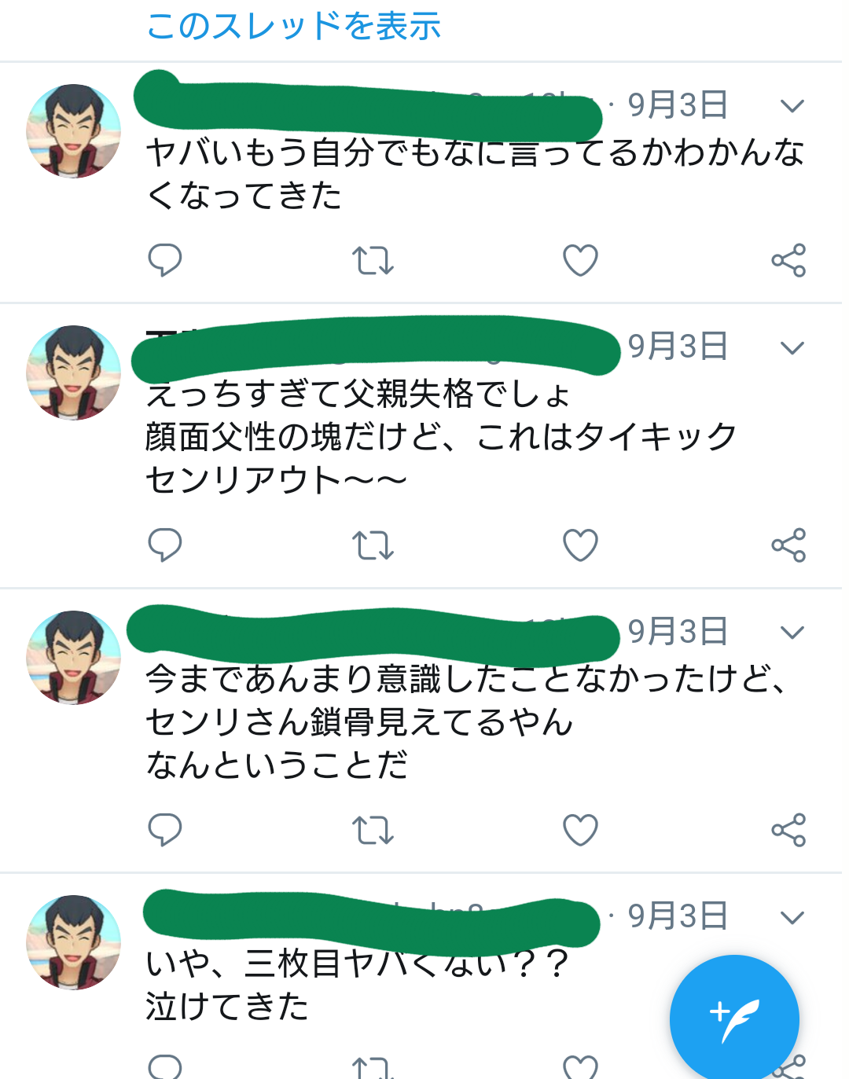Retweet the 鎖骨見えてるやん tweet
Image resolution: width=849 pixels, height=1079 pixels.
point(373,830)
